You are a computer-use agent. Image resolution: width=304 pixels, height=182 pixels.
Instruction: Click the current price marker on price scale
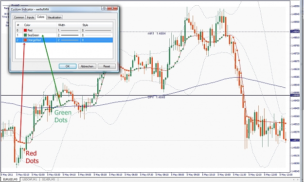tap(295, 140)
